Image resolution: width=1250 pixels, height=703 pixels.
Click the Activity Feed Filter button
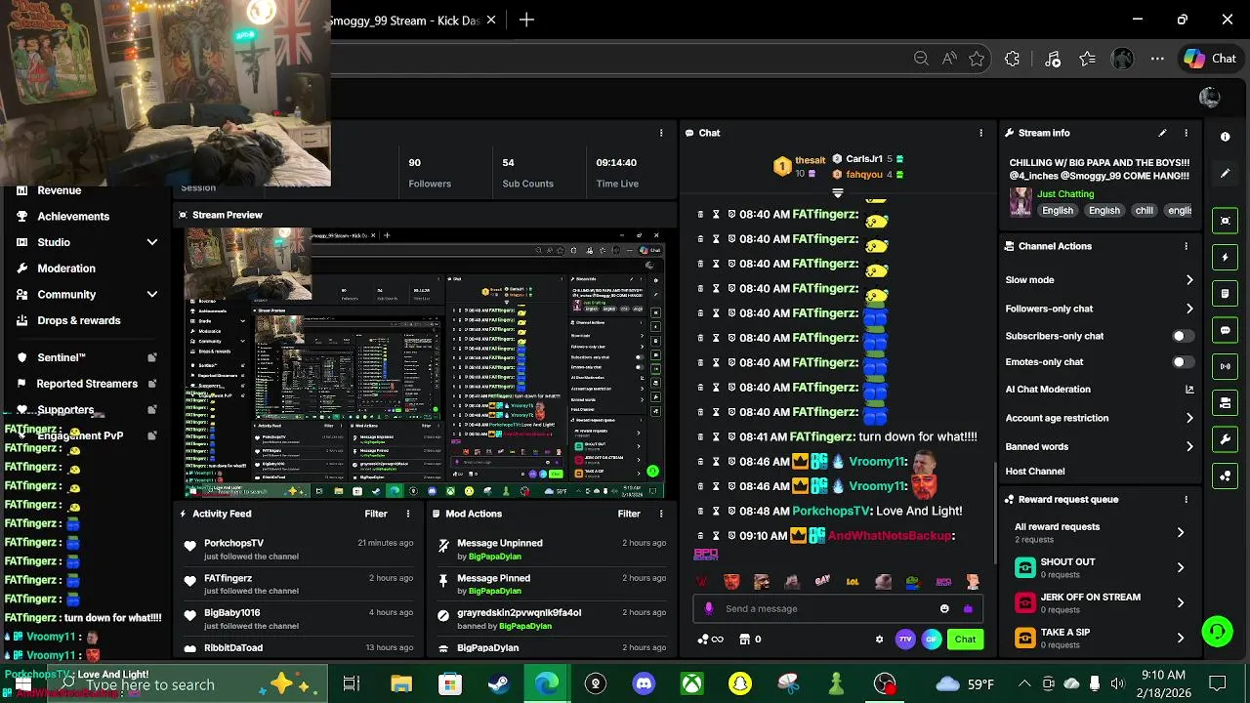tap(376, 514)
